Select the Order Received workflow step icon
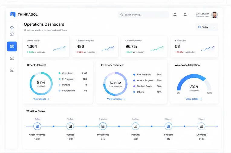This screenshot has height=153, width=231. [x=37, y=126]
